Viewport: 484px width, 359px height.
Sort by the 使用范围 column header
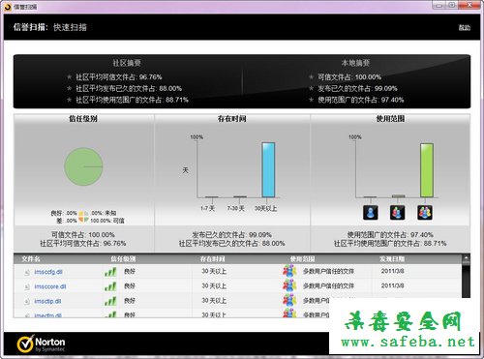302,259
